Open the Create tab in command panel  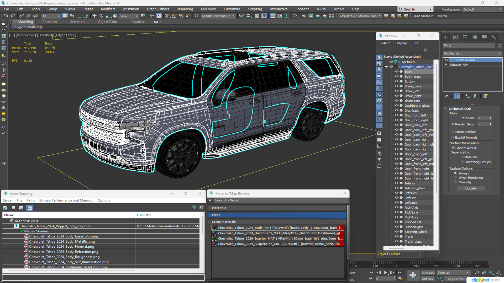[446, 37]
